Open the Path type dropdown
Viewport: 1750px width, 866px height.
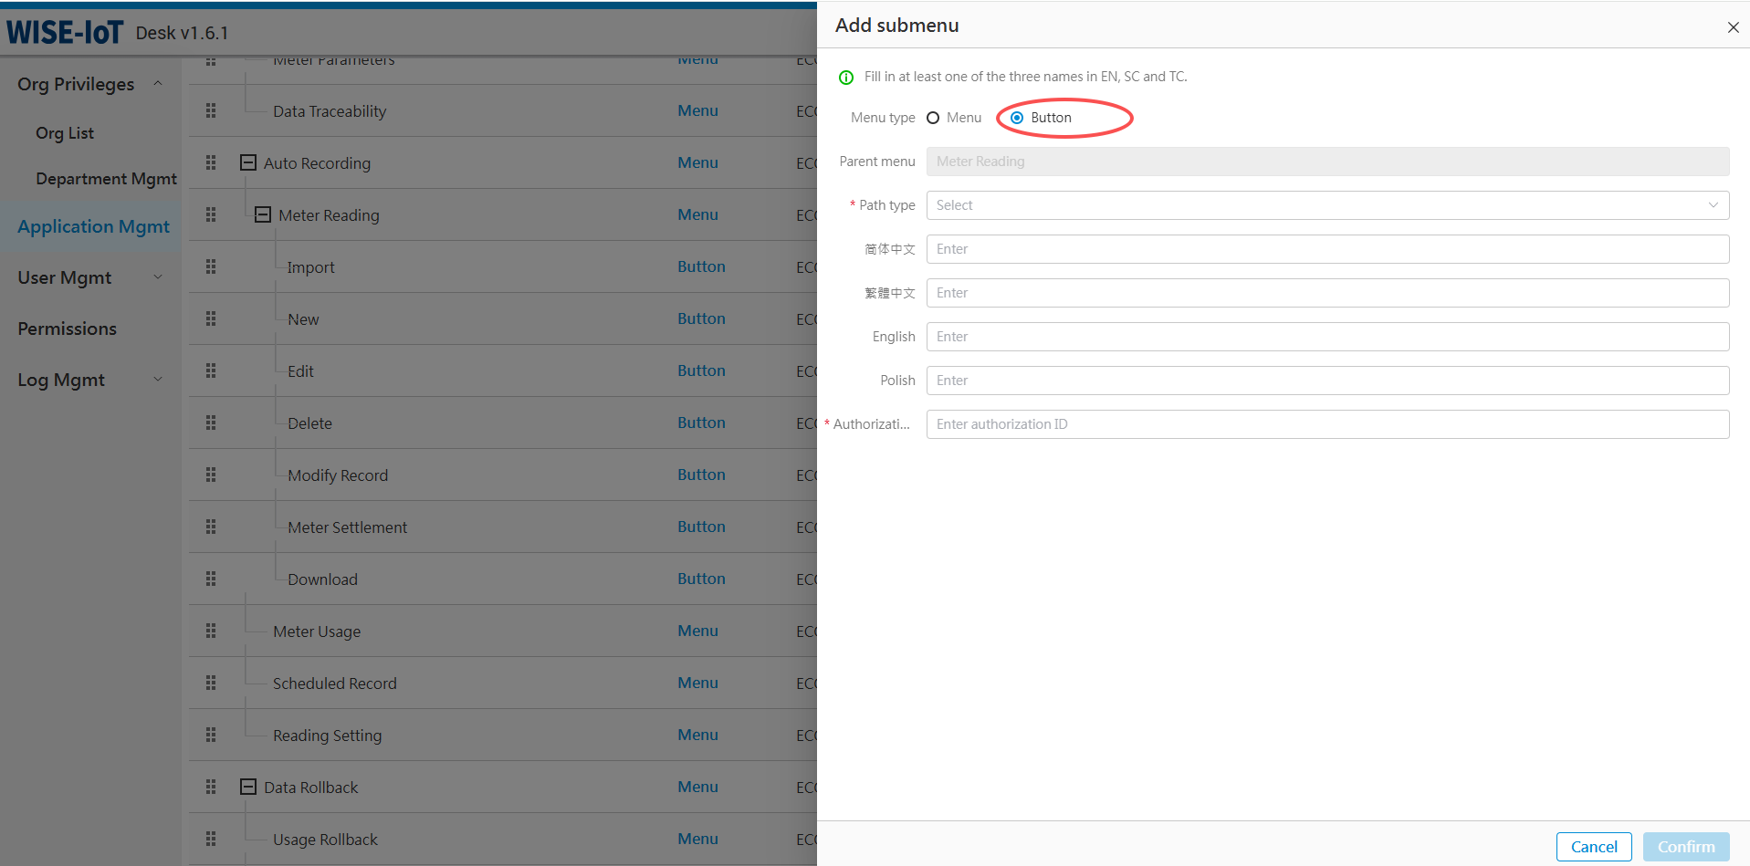(x=1326, y=205)
